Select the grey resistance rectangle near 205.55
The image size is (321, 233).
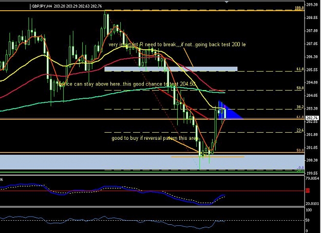tap(171, 69)
